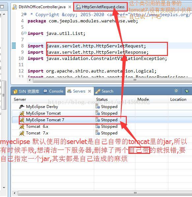Click the ConstraintViolationException import line
The image size is (192, 197).
pos(97,59)
